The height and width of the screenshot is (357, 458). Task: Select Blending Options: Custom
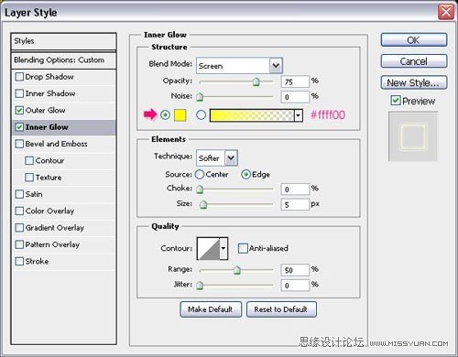click(x=63, y=60)
